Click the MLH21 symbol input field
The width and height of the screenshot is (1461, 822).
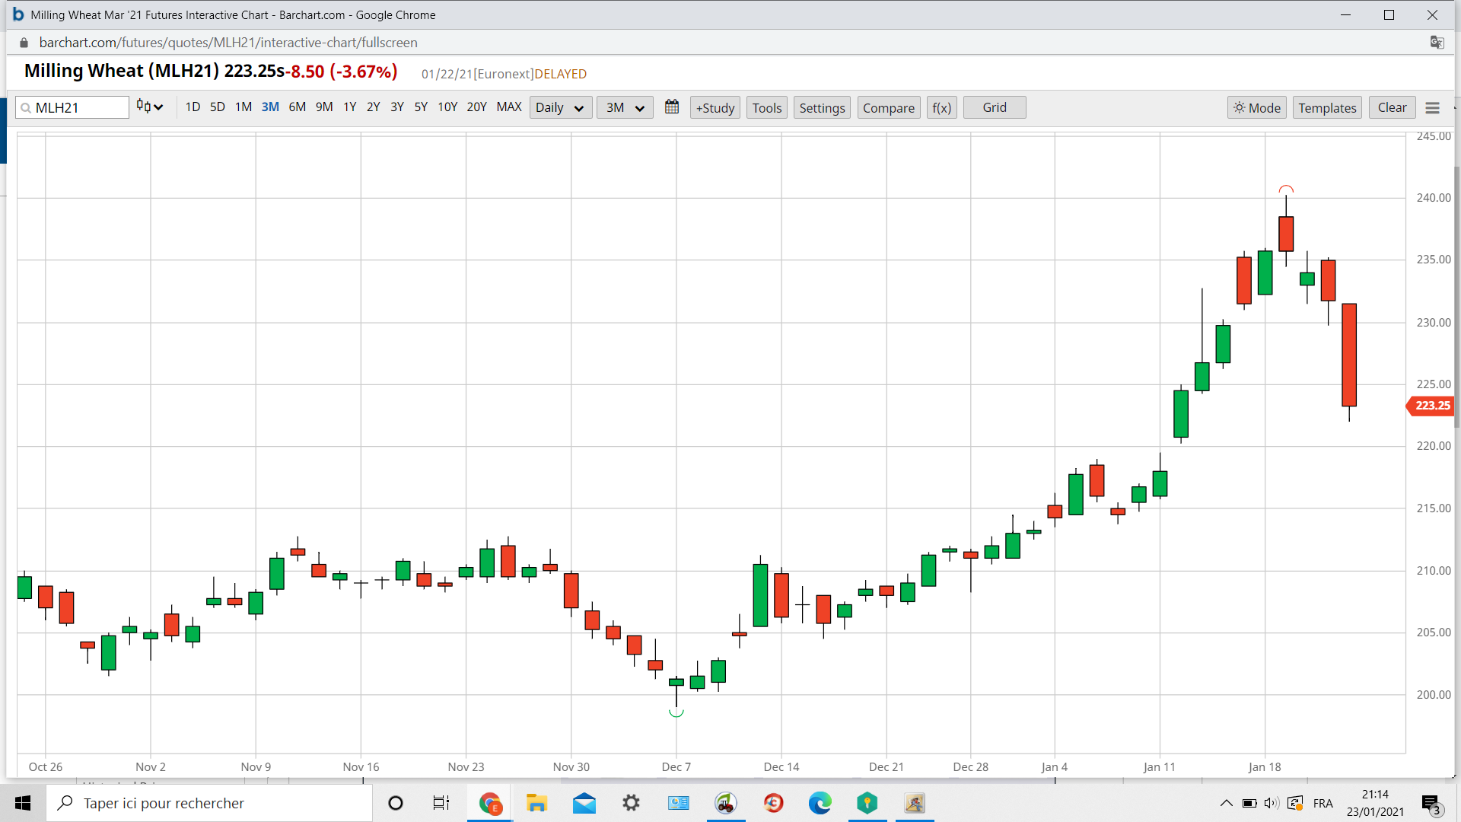(72, 107)
